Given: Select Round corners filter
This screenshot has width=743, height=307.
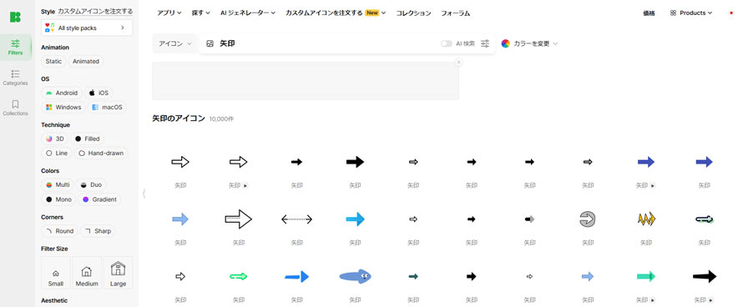Looking at the screenshot, I should (x=60, y=231).
